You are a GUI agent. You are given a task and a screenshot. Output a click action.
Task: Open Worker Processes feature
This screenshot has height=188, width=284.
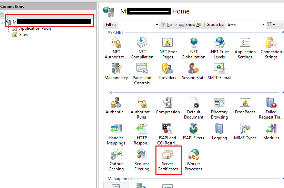193,160
